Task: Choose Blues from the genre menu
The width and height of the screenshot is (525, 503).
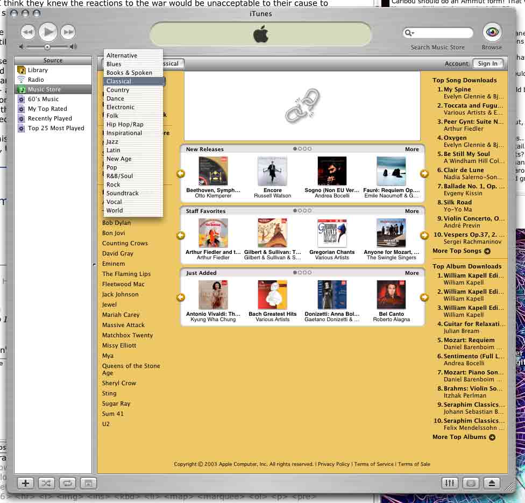Action: (133, 65)
